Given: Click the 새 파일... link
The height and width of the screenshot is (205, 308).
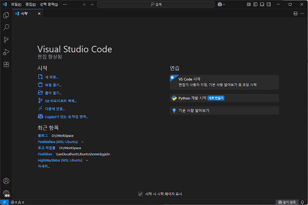Looking at the screenshot, I should 52,77.
